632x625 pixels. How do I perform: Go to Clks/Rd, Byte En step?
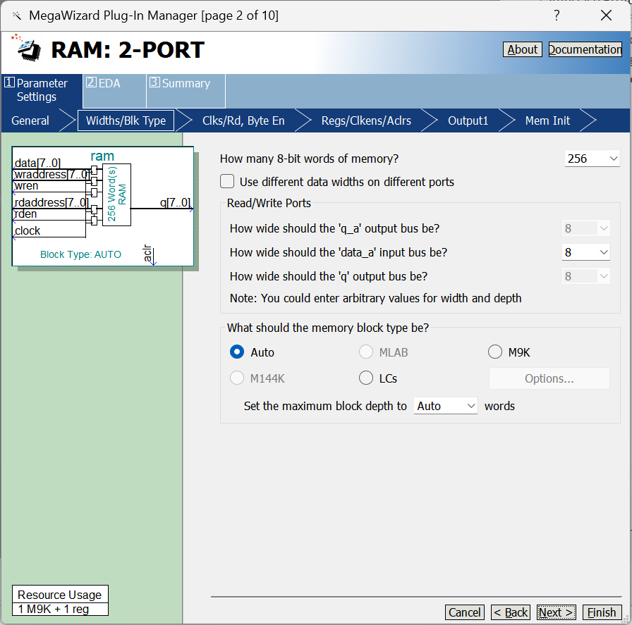pos(243,120)
